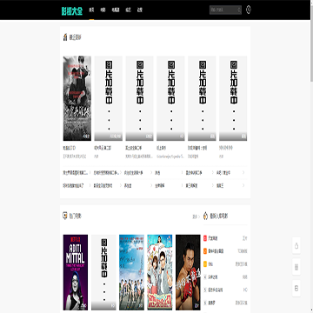Open the boxer with red gloves poster

tap(188, 272)
